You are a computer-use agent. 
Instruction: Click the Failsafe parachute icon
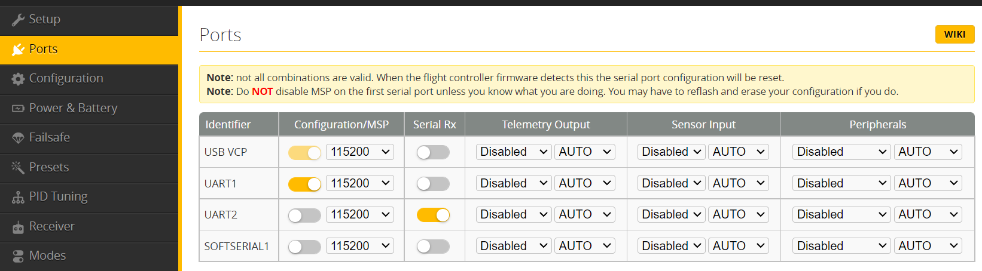18,138
